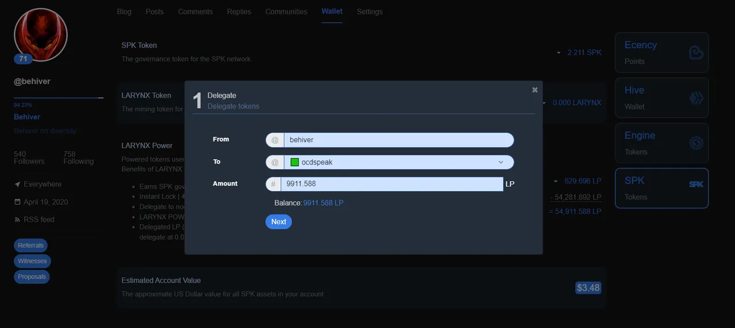
Task: Click the @behiver username heading
Action: 32,81
